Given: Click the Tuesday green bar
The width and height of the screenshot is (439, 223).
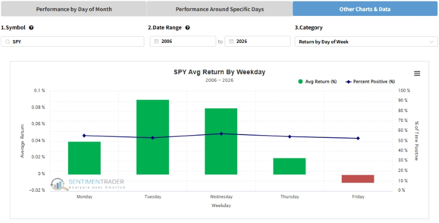Looking at the screenshot, I should (x=153, y=137).
